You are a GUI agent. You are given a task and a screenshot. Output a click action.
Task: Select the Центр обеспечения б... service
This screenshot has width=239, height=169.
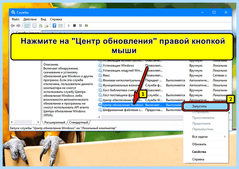pyautogui.click(x=123, y=100)
